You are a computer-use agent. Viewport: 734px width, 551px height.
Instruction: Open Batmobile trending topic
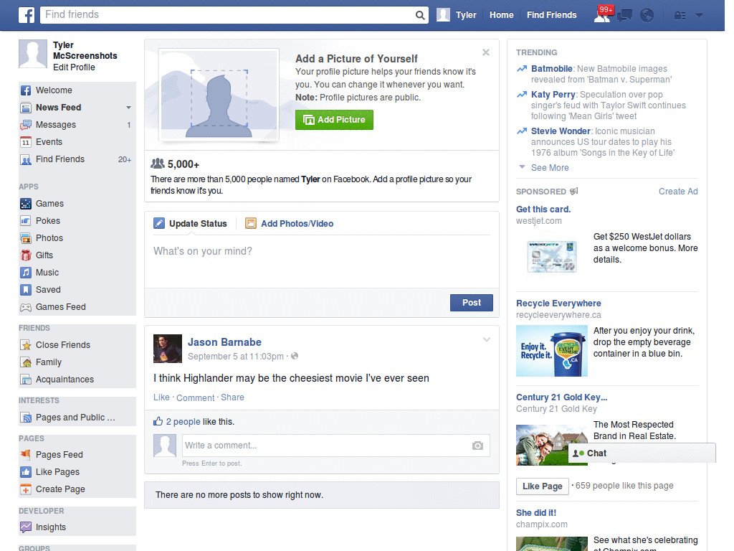551,69
